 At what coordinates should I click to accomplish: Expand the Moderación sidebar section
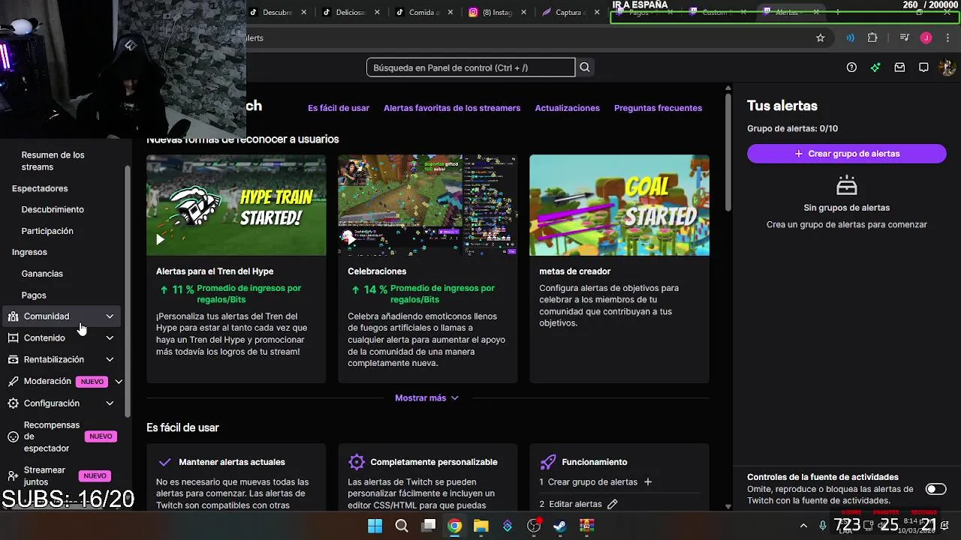pos(119,382)
